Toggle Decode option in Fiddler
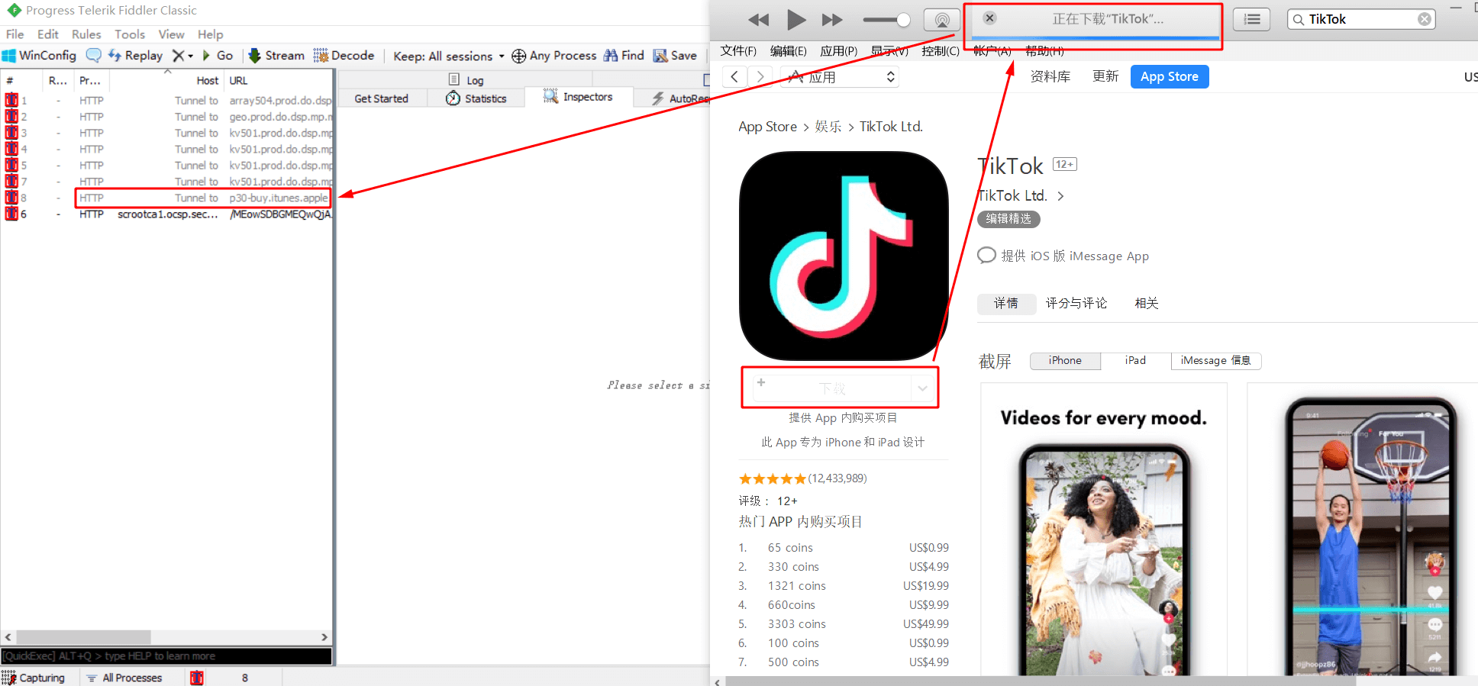The width and height of the screenshot is (1478, 686). coord(344,56)
